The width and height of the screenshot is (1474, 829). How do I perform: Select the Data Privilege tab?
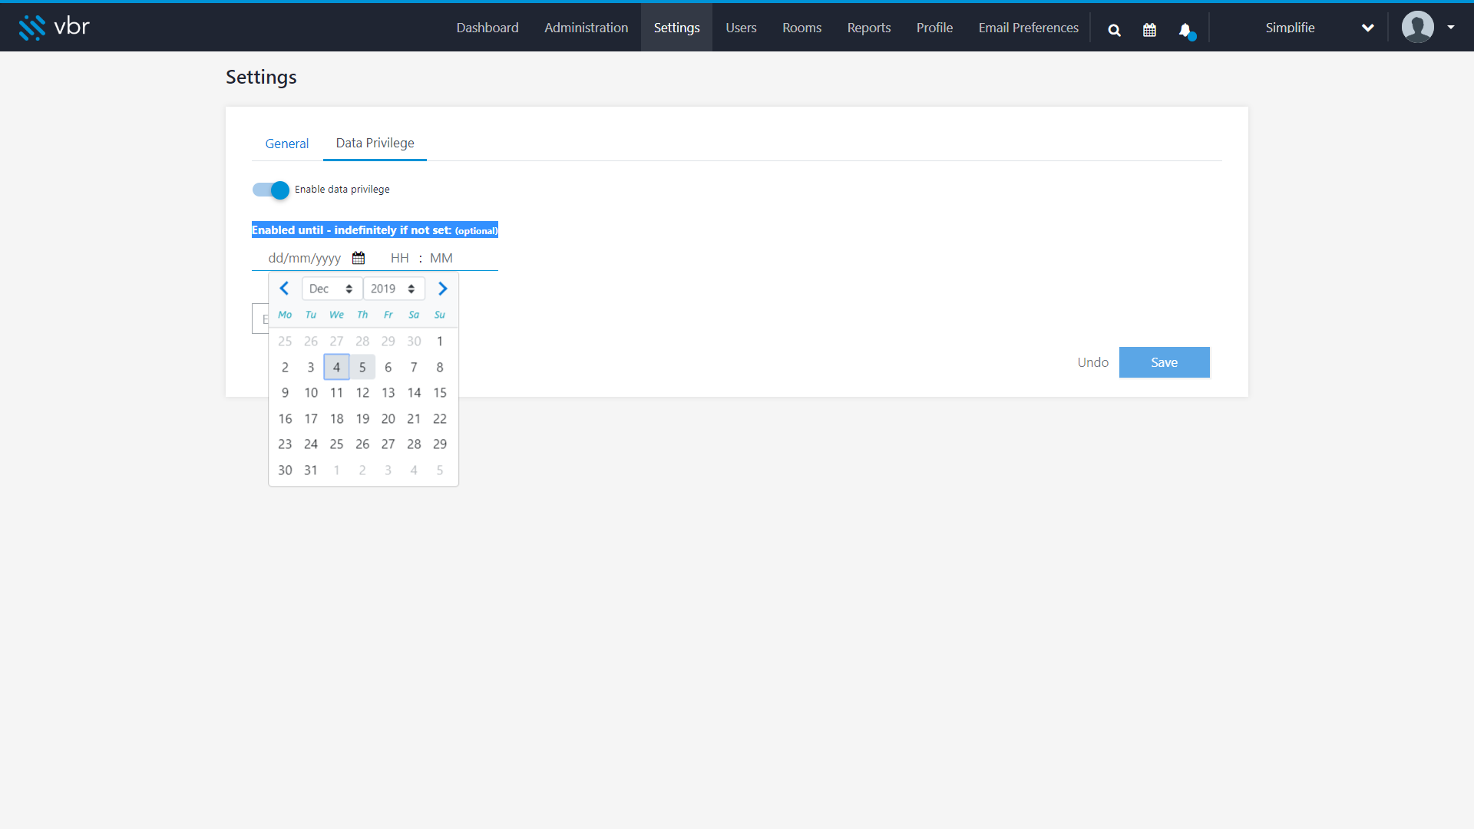(375, 143)
